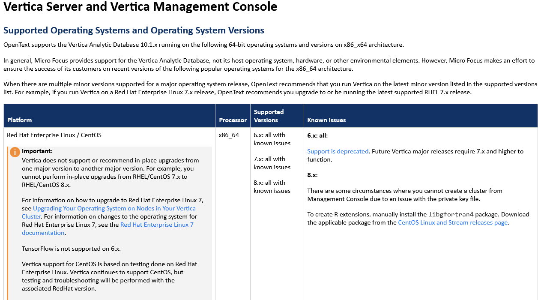Open Red Hat Enterprise Linux 7 documentation link

click(108, 229)
